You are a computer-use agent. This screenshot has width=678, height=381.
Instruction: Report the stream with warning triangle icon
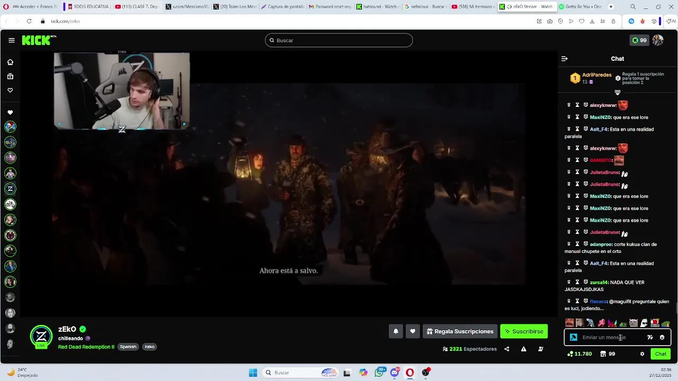[x=523, y=349]
